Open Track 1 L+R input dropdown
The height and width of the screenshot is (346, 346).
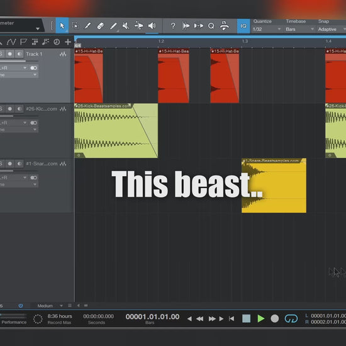[13, 68]
